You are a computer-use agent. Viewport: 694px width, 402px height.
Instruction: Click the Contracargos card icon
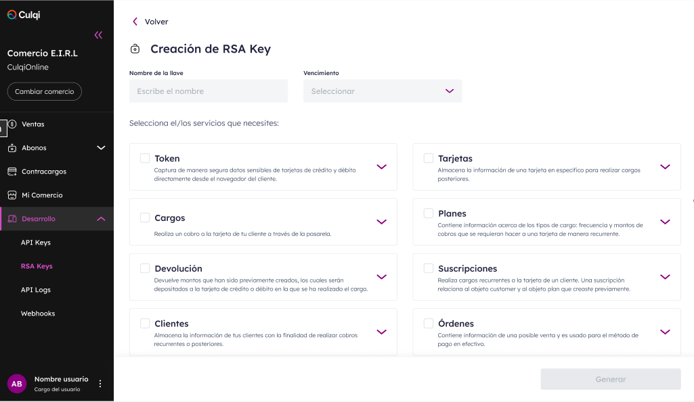tap(12, 172)
